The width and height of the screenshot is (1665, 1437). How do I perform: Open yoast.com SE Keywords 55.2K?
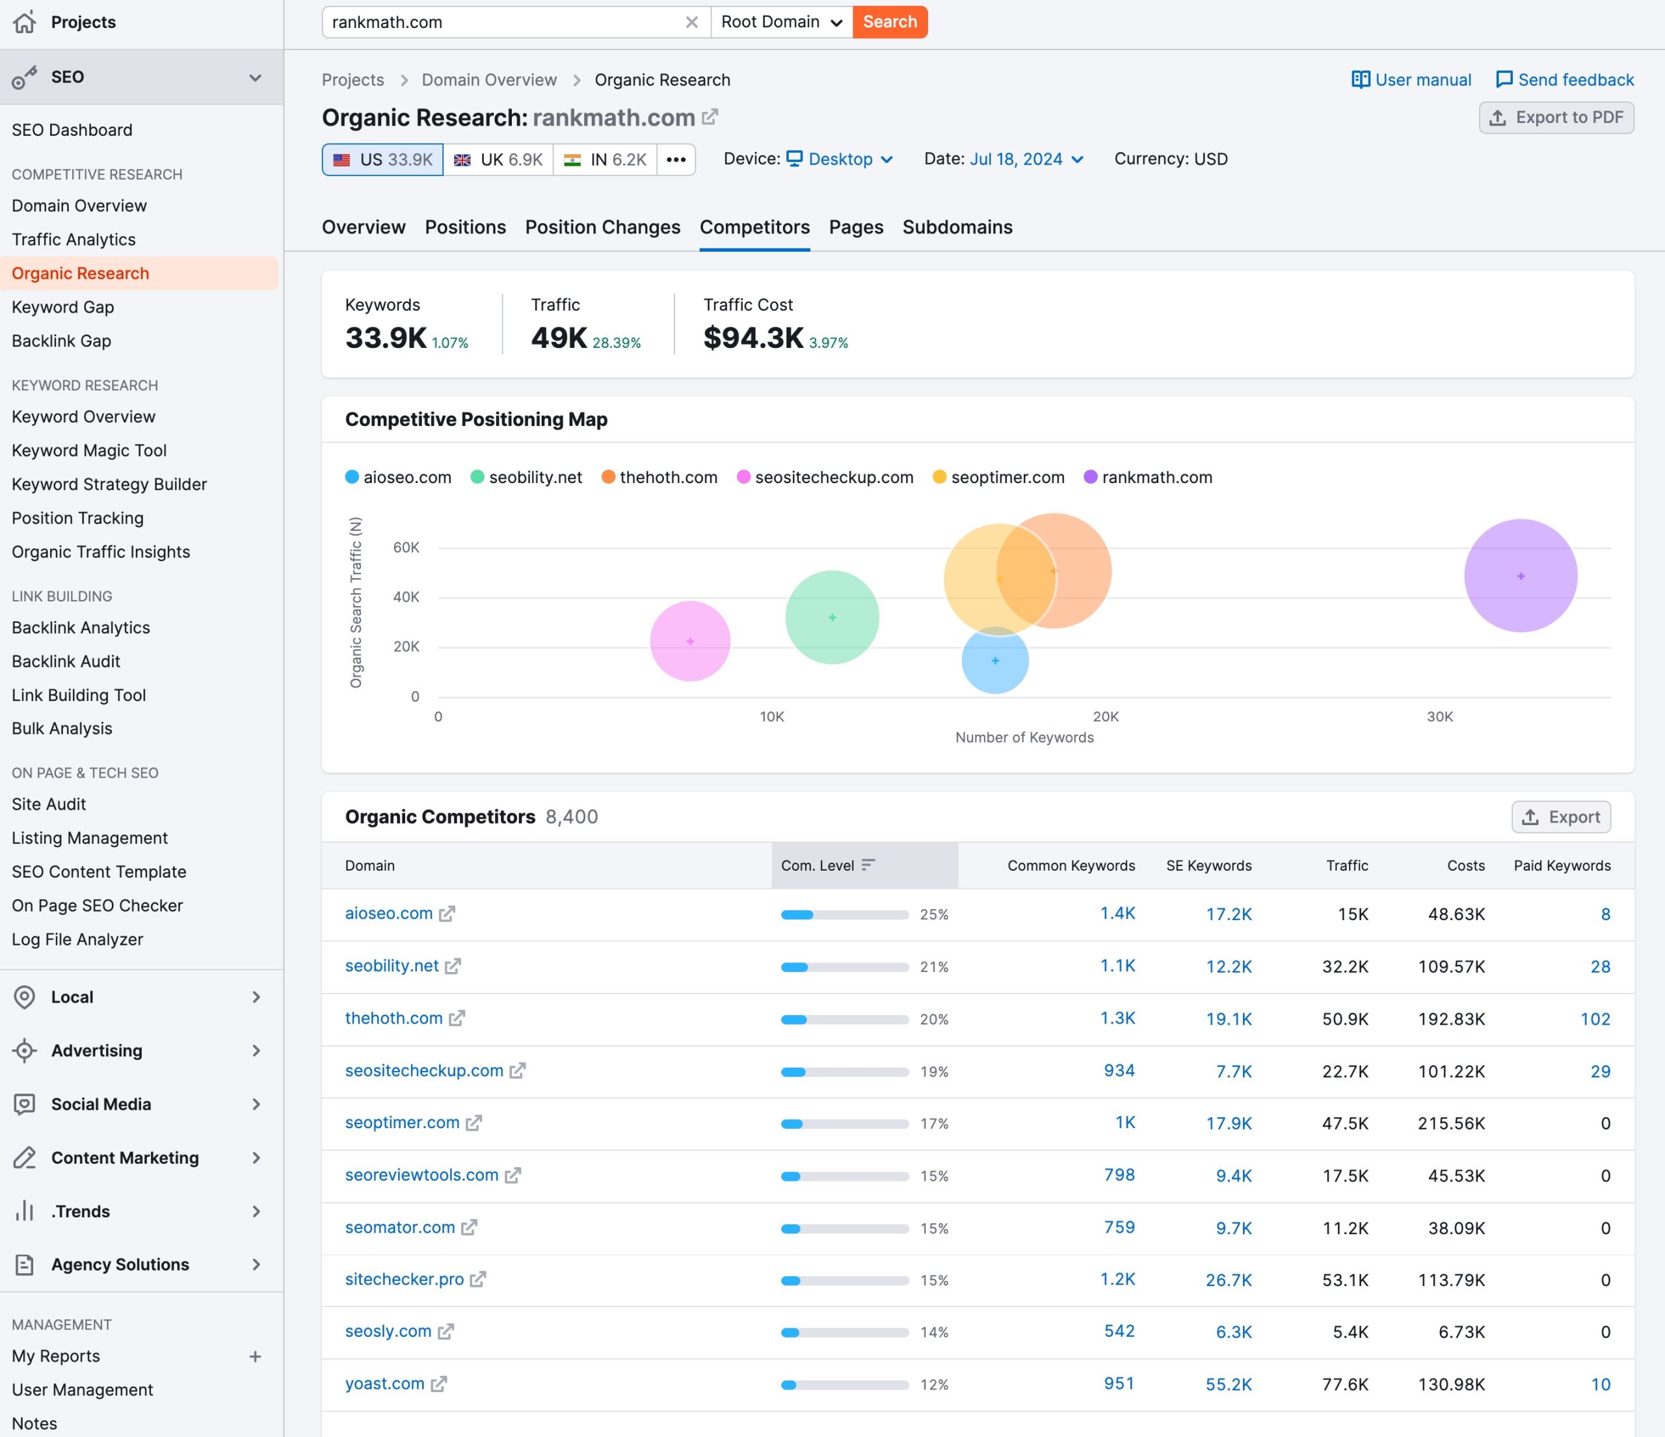click(x=1228, y=1384)
